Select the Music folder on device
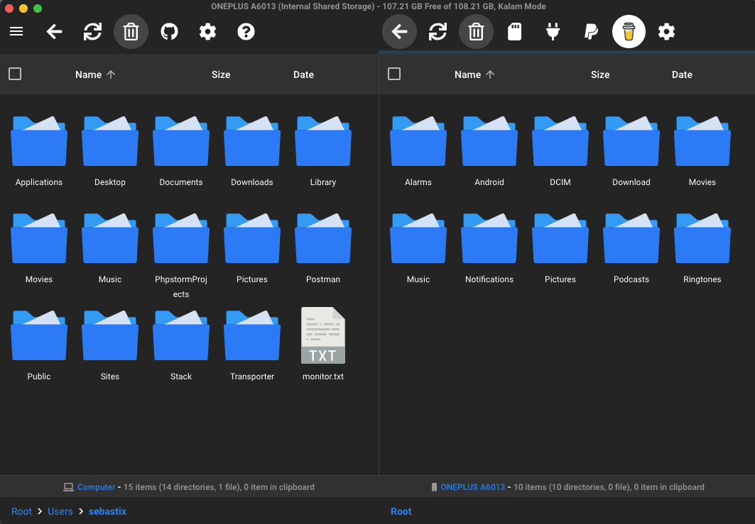The width and height of the screenshot is (755, 524). coord(418,249)
